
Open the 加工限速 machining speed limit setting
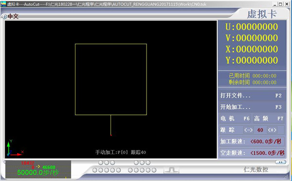point(252,142)
